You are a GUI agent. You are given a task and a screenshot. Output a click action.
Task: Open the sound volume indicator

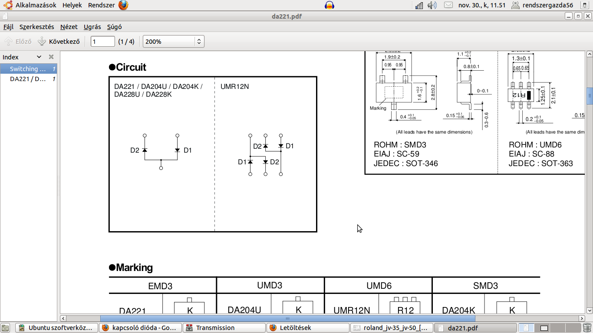[432, 5]
